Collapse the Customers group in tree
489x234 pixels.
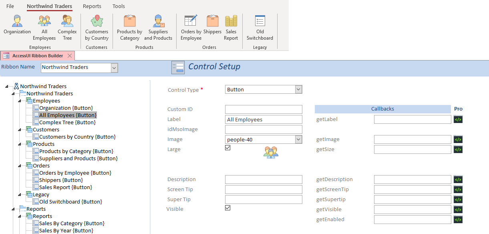pos(20,130)
